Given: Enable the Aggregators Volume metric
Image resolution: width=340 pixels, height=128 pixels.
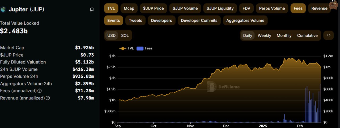Looking at the screenshot, I should click(245, 20).
